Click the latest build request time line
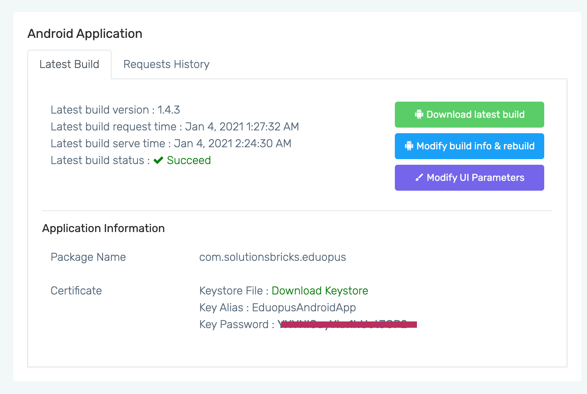 coord(175,127)
